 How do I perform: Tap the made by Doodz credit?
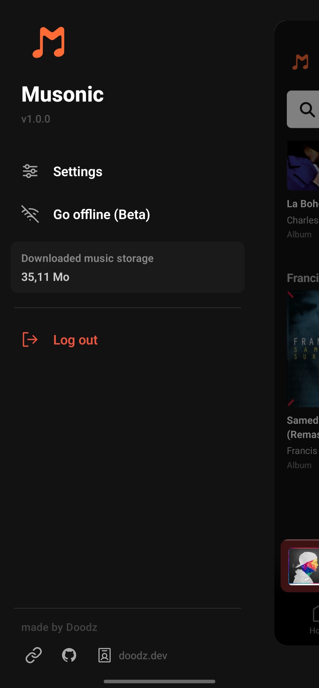point(59,627)
